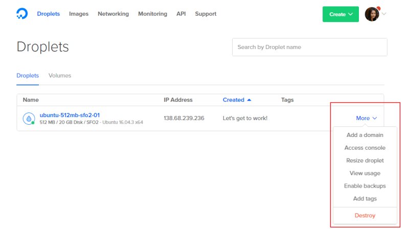Choose Add tags from More menu
The image size is (409, 229).
click(365, 199)
